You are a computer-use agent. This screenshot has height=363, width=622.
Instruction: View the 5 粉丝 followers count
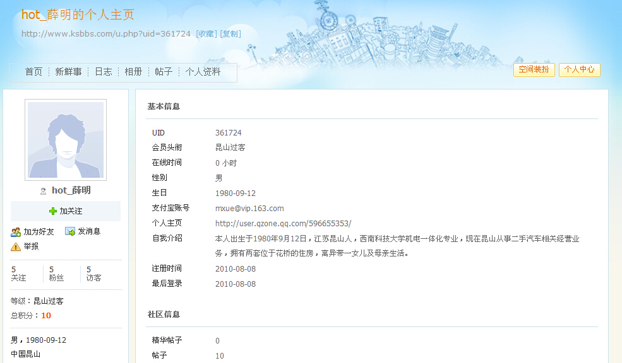(x=56, y=274)
